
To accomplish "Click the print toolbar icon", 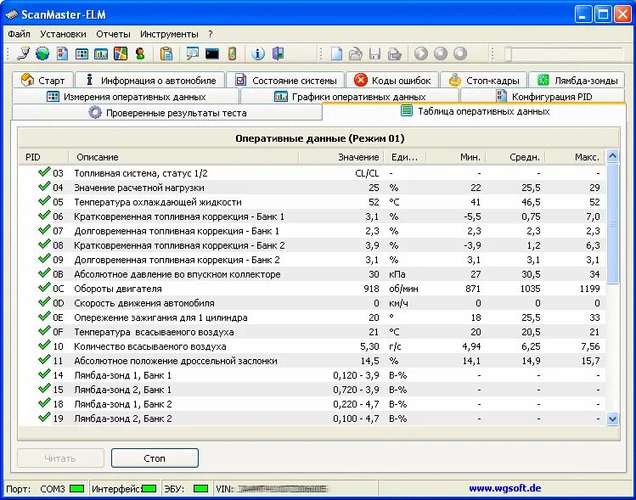I will click(x=394, y=53).
